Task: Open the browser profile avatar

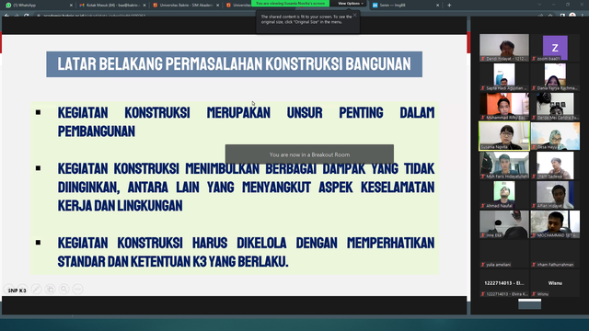Action: [572, 16]
